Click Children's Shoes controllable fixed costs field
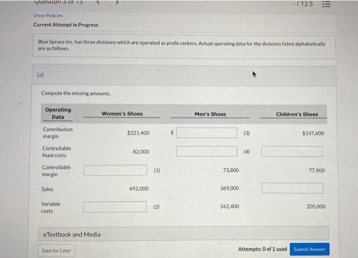The width and height of the screenshot is (358, 258). 292,152
